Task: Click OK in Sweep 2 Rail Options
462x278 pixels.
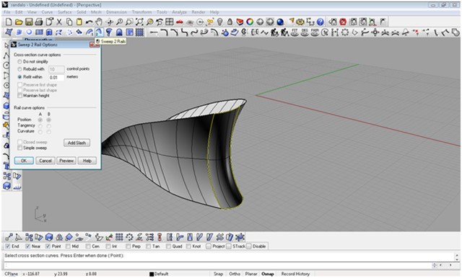Action: [24, 161]
